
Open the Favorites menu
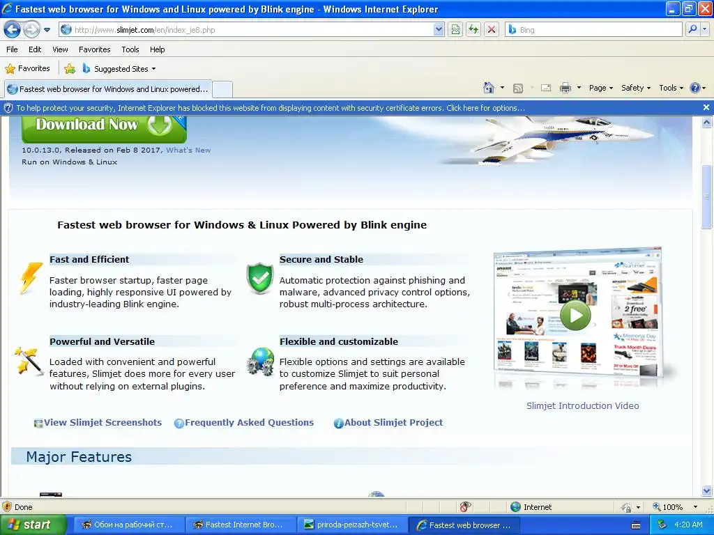[x=94, y=49]
